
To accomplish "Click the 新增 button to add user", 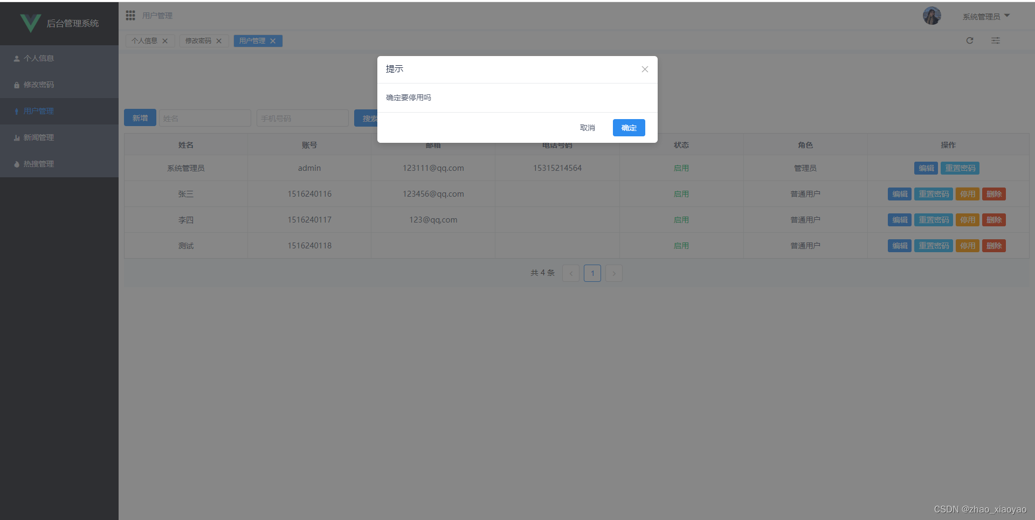I will [140, 117].
